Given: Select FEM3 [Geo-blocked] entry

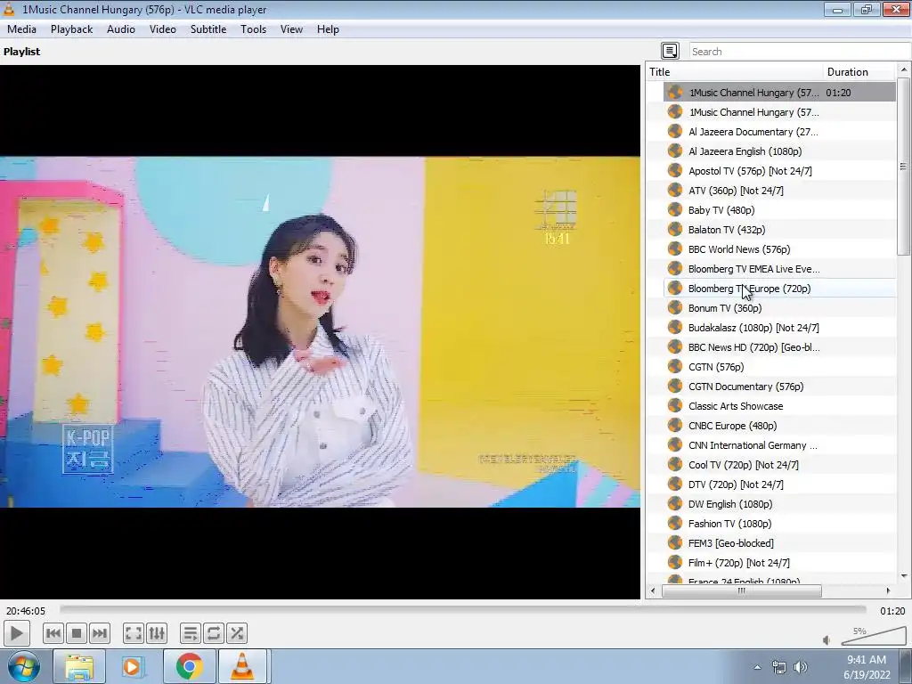Looking at the screenshot, I should pyautogui.click(x=779, y=543).
